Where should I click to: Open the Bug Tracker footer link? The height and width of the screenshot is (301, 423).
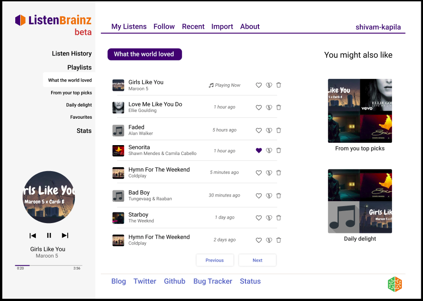point(213,281)
